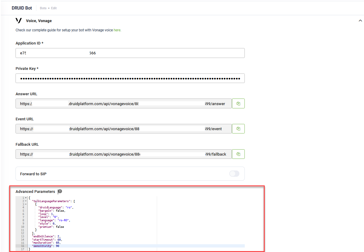Click the Advanced Parameters label

(35, 191)
